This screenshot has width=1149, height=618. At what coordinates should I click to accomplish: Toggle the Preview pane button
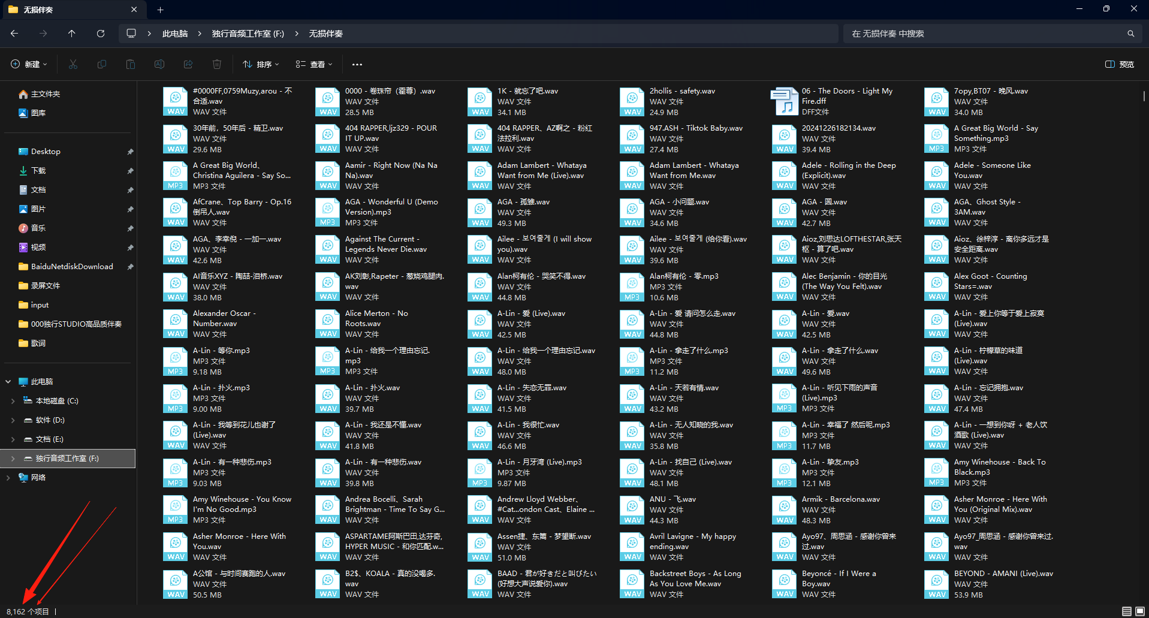(x=1119, y=64)
